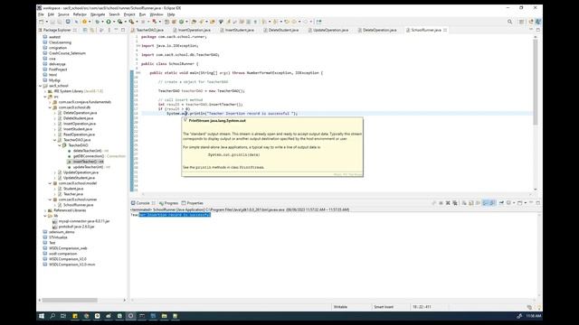
Task: Click the taskbar clock showing 11:58 AM
Action: pos(534,316)
